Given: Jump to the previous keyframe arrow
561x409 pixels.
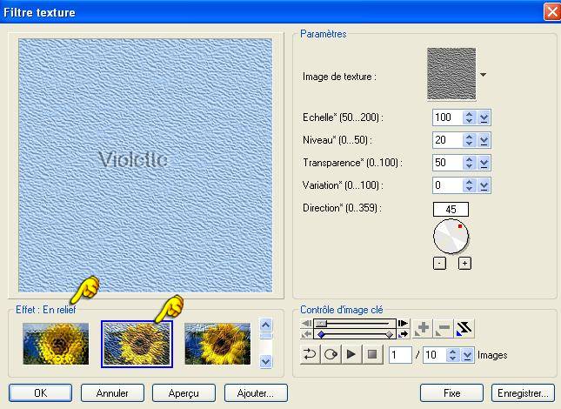Looking at the screenshot, I should tap(306, 323).
